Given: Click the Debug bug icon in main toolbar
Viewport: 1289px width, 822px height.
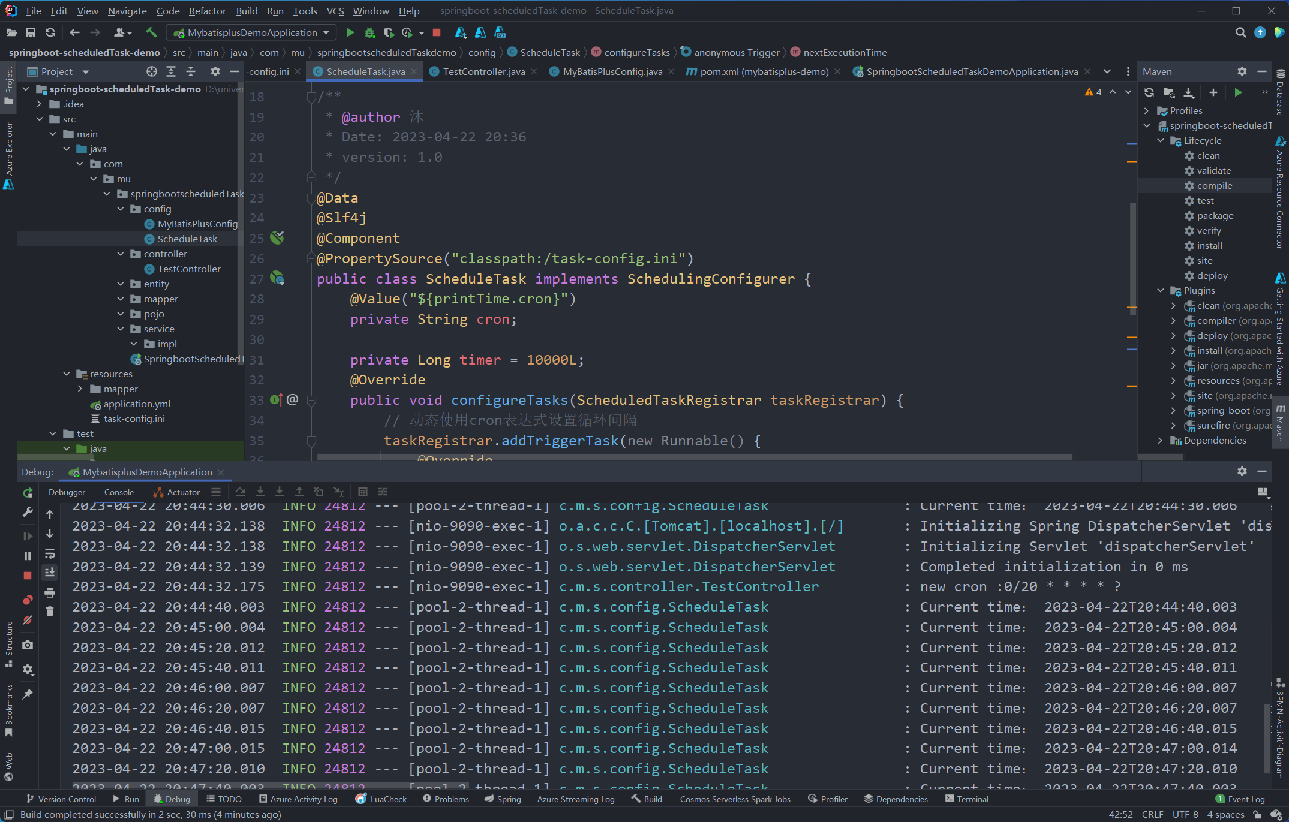Looking at the screenshot, I should coord(370,32).
